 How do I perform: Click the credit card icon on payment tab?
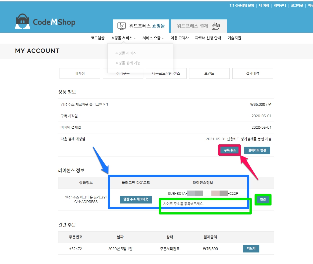(x=216, y=26)
